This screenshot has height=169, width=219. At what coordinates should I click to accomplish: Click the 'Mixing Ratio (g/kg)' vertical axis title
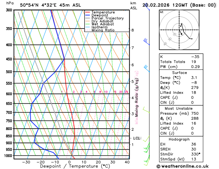tap(136, 97)
